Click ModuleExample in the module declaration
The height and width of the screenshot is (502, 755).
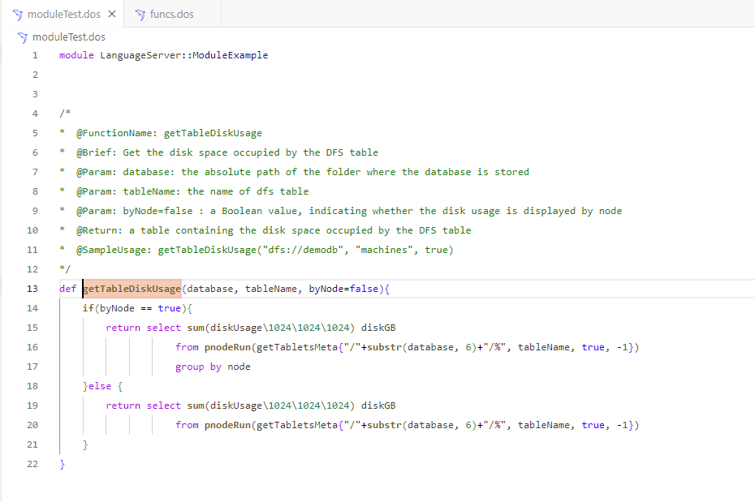[230, 55]
